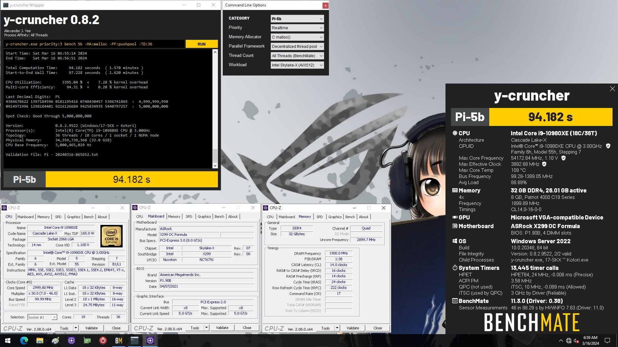618x347 pixels.
Task: Click the shield icon beside Max Effective Clock
Action: (x=544, y=164)
